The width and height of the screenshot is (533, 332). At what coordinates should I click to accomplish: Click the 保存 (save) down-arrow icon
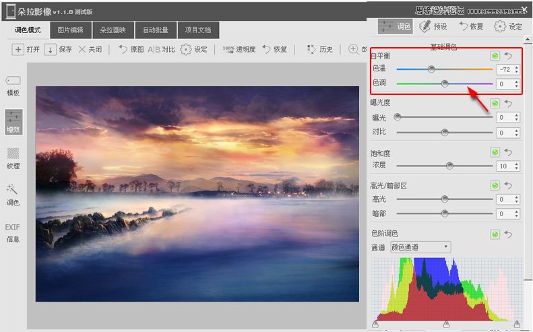(50, 50)
